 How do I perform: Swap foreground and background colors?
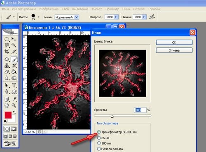point(14,112)
